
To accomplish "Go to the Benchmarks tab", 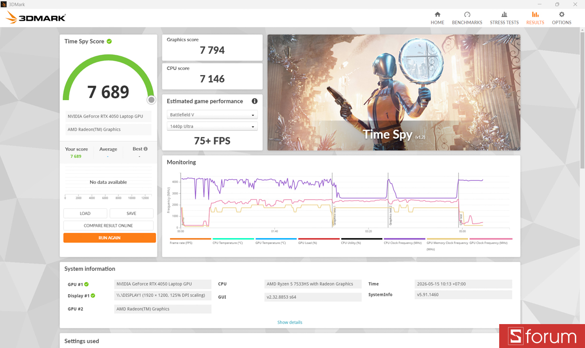I will tap(467, 18).
